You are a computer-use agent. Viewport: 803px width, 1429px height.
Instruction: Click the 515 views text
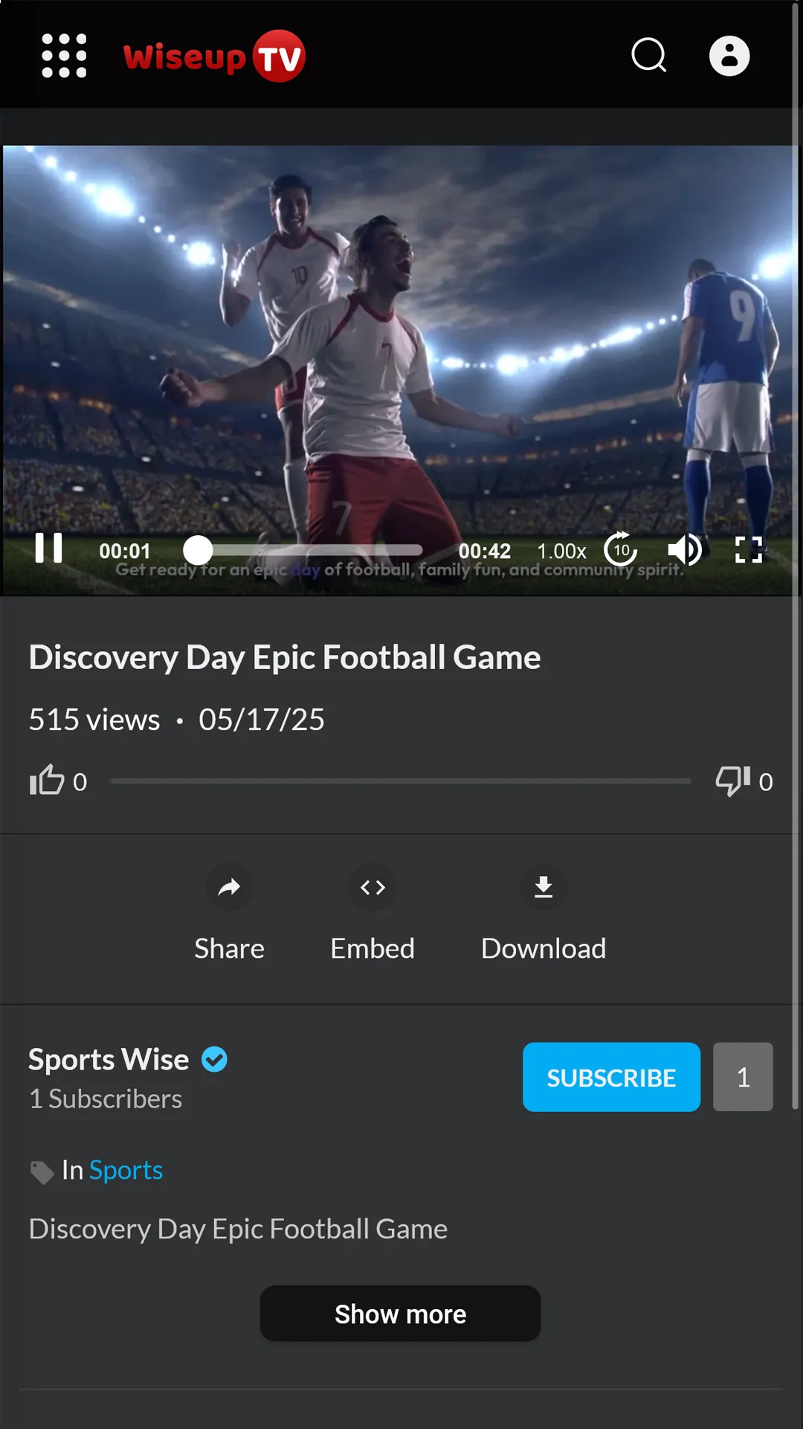coord(94,720)
